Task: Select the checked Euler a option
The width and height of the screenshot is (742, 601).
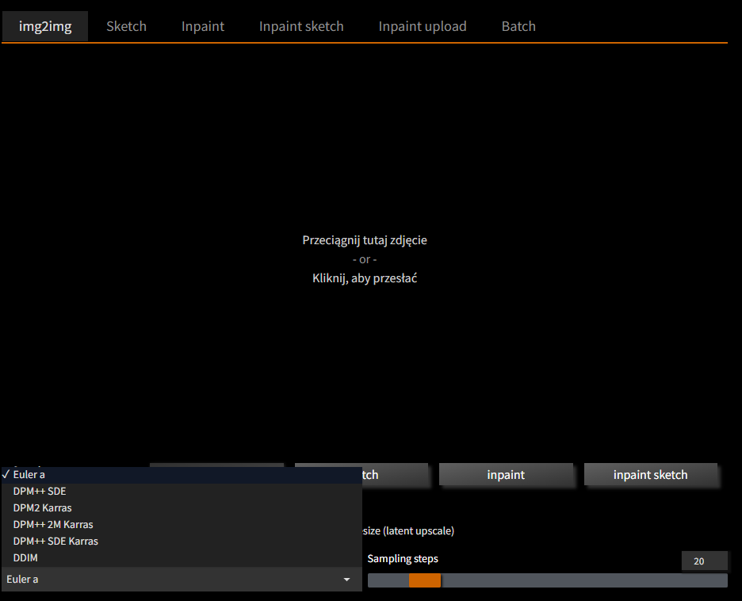Action: 30,473
